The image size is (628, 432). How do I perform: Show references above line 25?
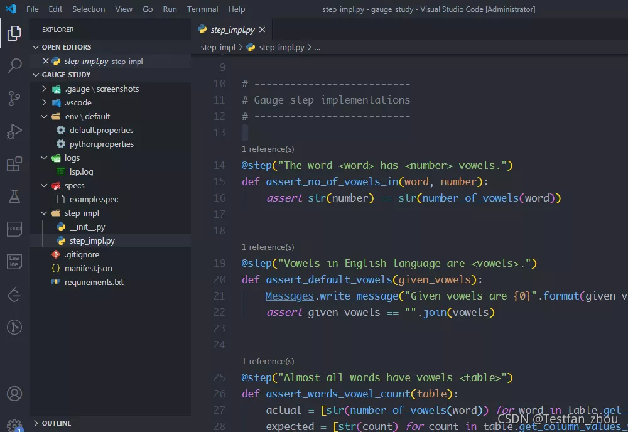[x=268, y=361]
